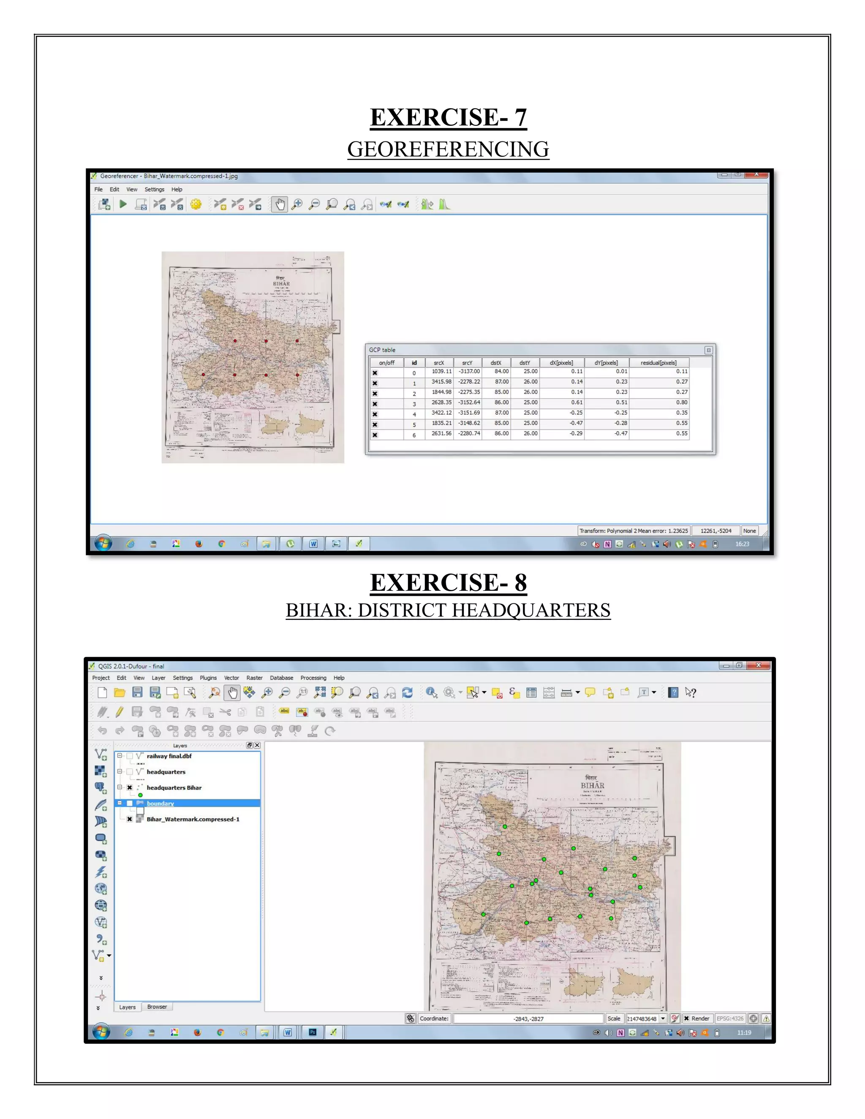Click Open Project folder icon in QGIS
Viewport: 865px width, 1119px height.
coord(120,693)
